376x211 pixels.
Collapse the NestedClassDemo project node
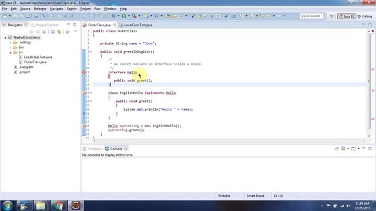(5, 38)
